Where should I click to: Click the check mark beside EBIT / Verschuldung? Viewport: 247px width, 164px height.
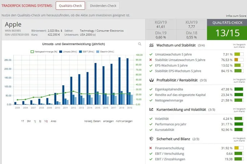[151, 154]
